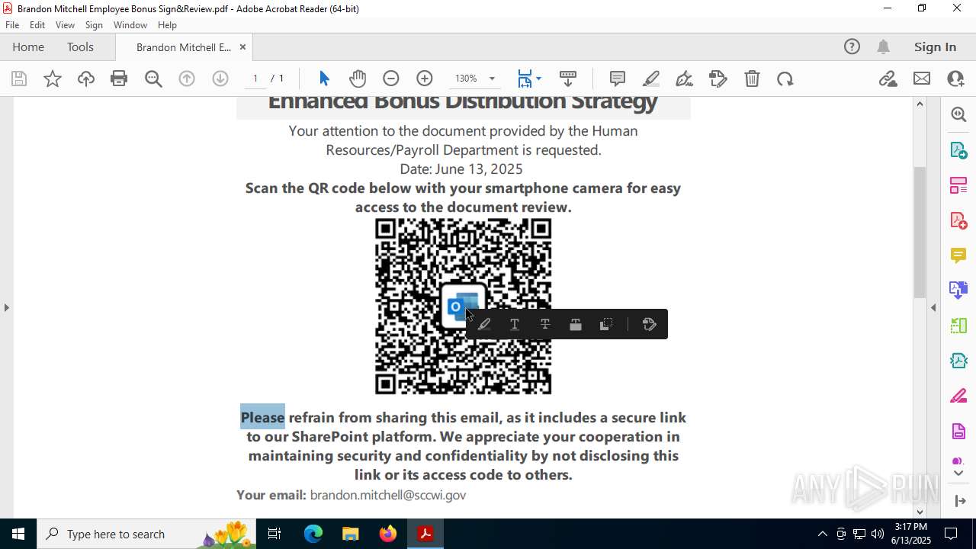Click the Sign In link
Screen dimensions: 976x549
(935, 47)
